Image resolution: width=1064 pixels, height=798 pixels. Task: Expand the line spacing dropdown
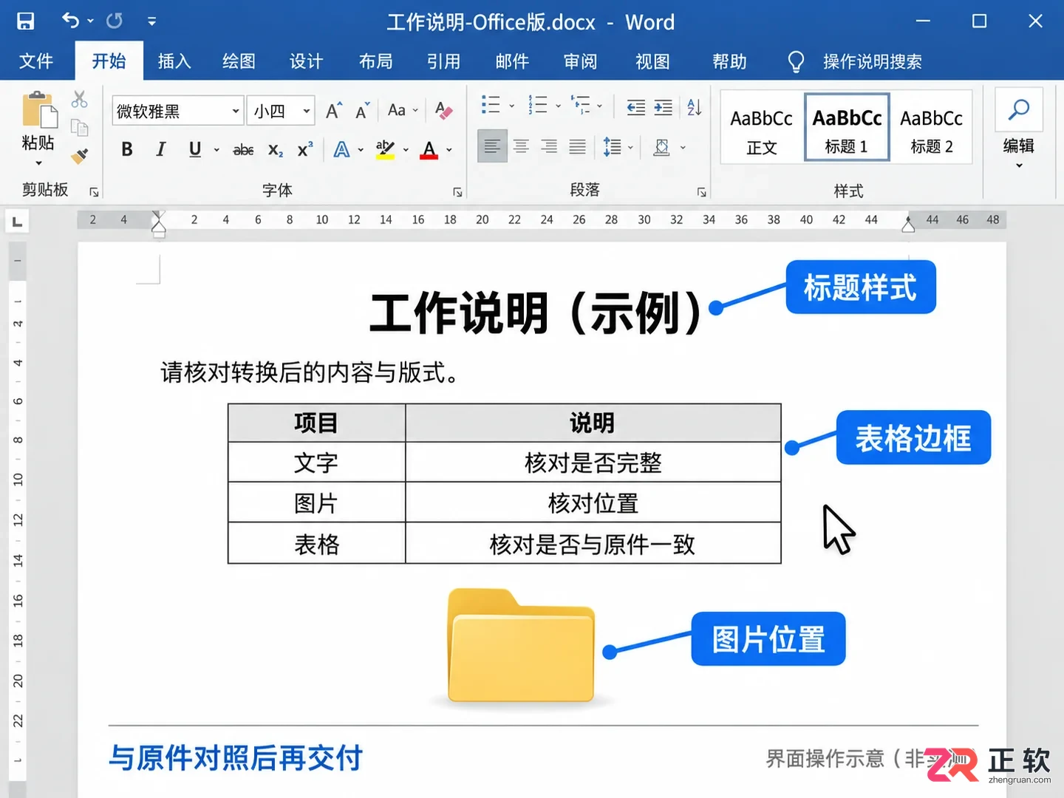[x=630, y=147]
